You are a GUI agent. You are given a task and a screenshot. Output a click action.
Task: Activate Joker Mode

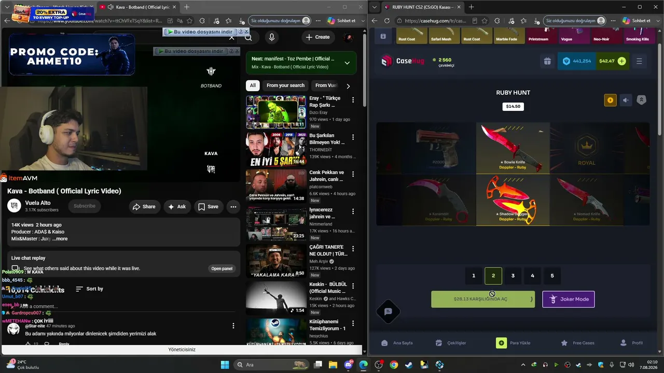pyautogui.click(x=569, y=299)
